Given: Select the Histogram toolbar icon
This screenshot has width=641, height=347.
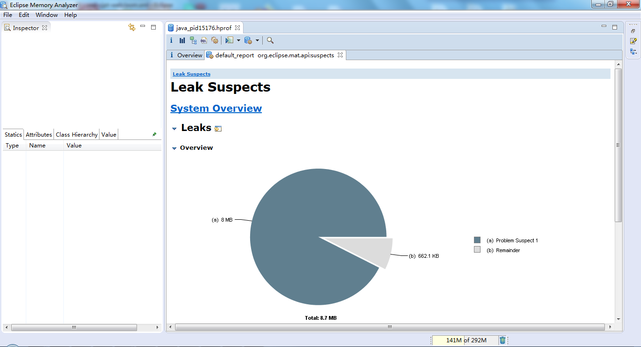Looking at the screenshot, I should 182,40.
